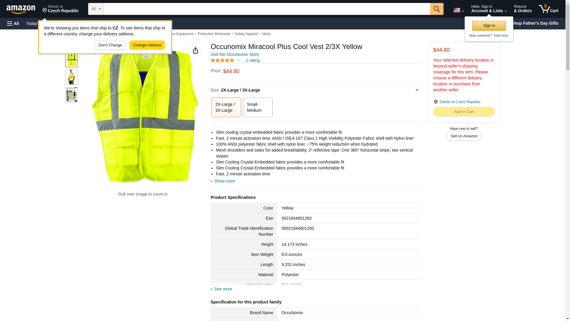Collapse the Size selection chevron
570x321 pixels.
coord(417,90)
